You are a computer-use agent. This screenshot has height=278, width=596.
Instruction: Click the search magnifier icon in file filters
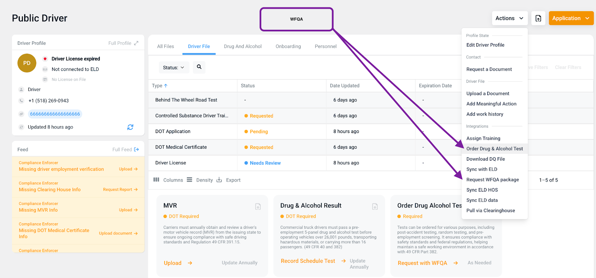(x=199, y=67)
